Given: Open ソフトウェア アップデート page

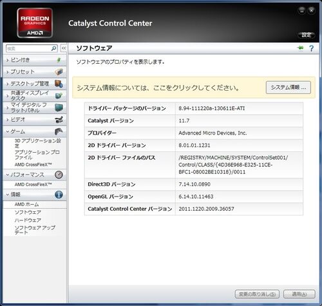Looking at the screenshot, I should (35, 230).
